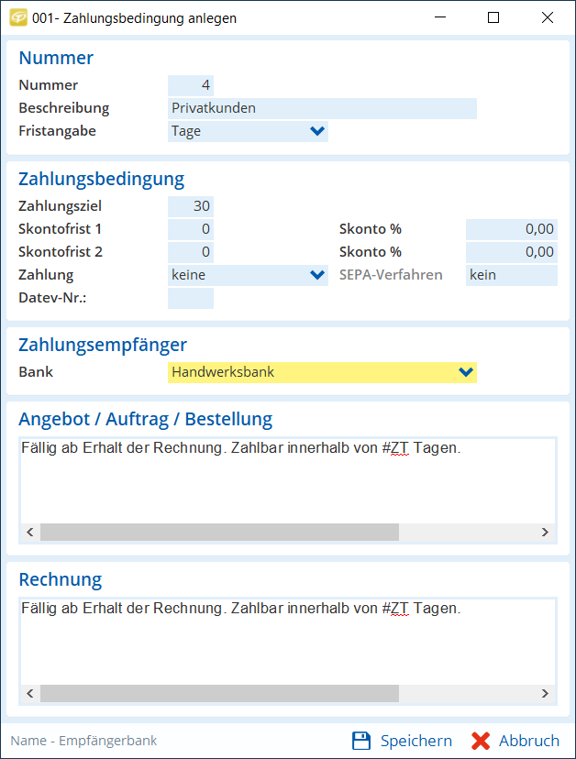Click the second Skonto % field
576x759 pixels.
pyautogui.click(x=511, y=252)
